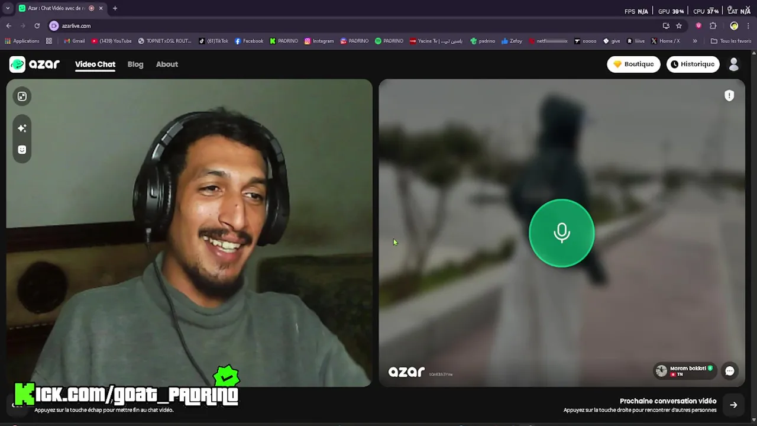
Task: Open the PADRINO bookmark with Kick K icon
Action: 284,41
